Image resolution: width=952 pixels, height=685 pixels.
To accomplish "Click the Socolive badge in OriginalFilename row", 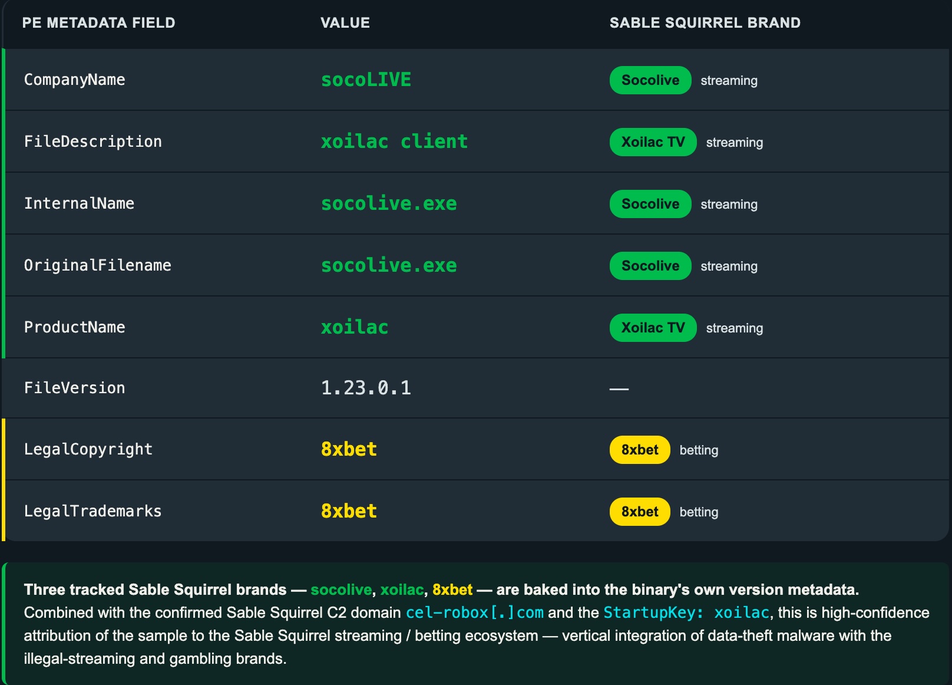I will click(650, 266).
